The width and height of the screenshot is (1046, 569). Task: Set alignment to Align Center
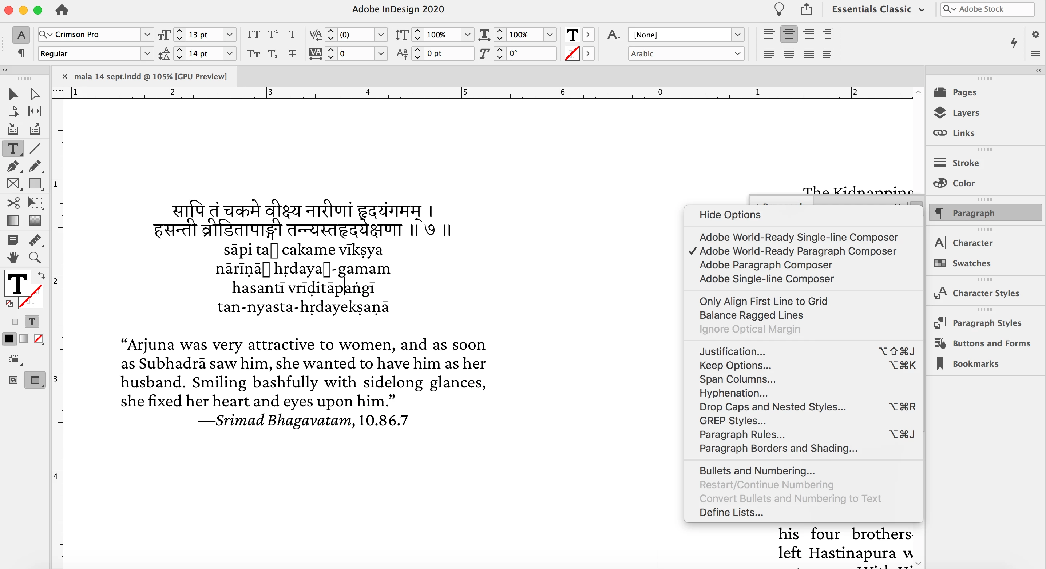[789, 34]
